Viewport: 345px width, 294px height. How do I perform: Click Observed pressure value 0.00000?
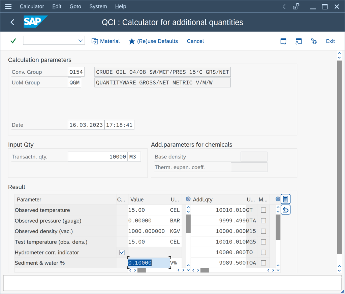click(149, 221)
